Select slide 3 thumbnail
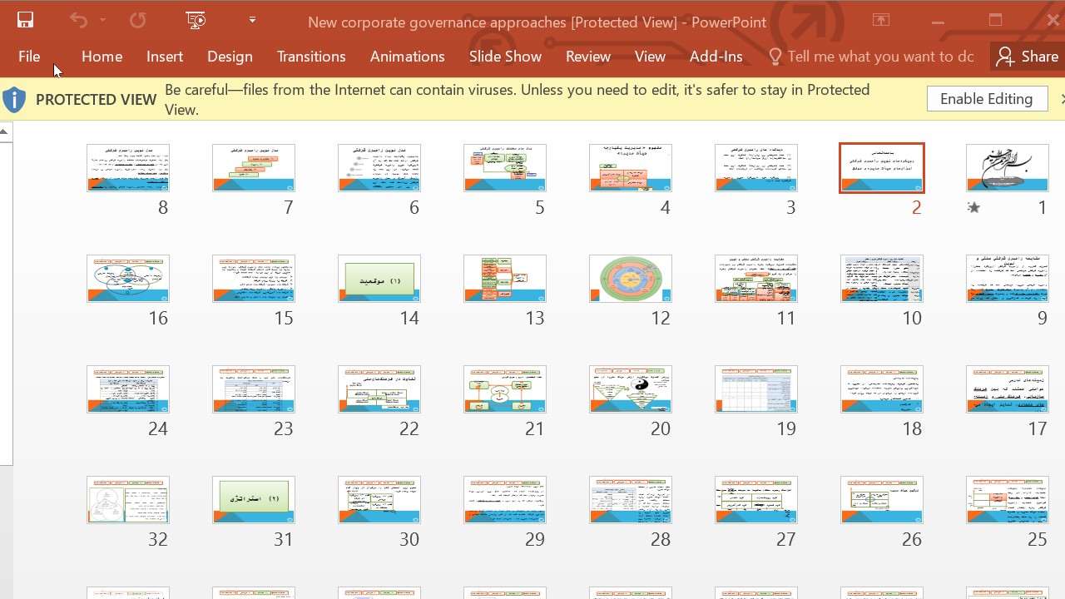This screenshot has height=599, width=1065. (756, 168)
